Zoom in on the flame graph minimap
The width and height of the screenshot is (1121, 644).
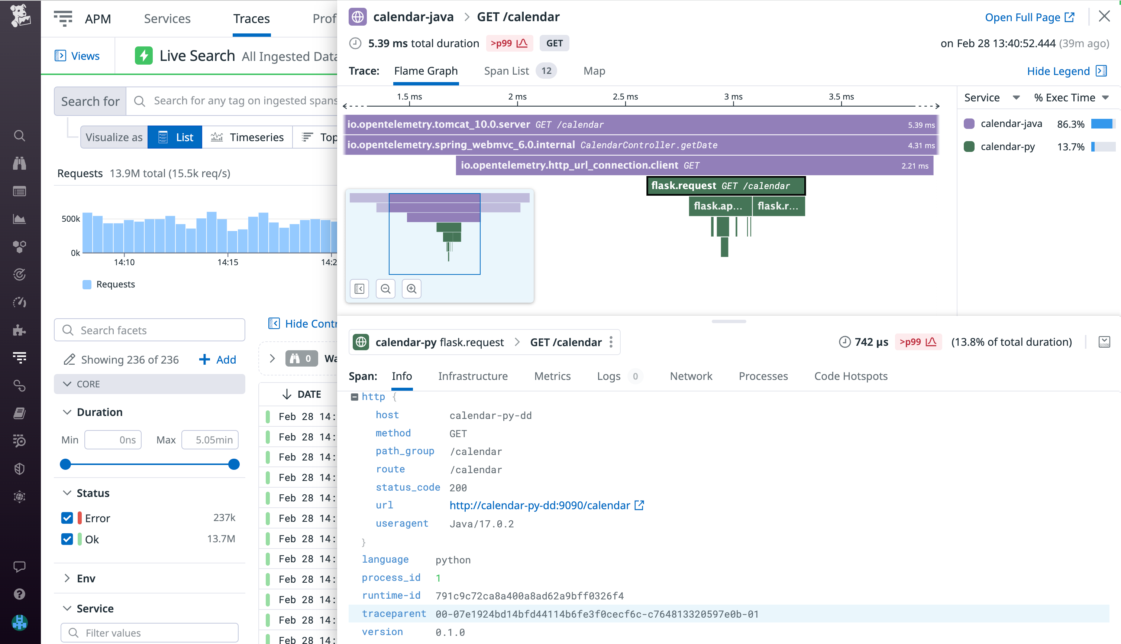411,288
